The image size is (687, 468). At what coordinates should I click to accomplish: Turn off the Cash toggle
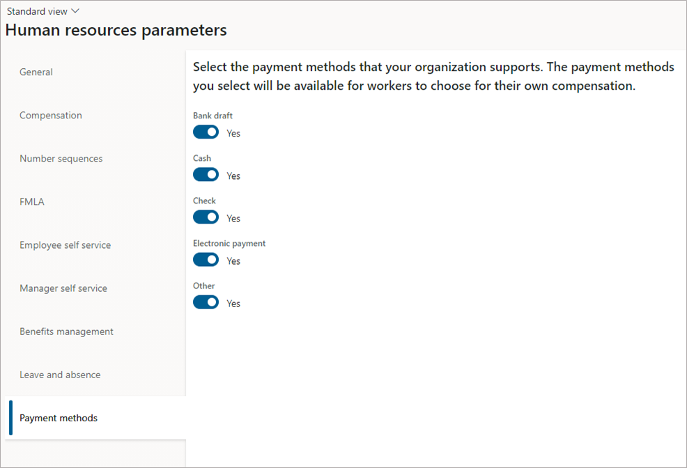(206, 174)
